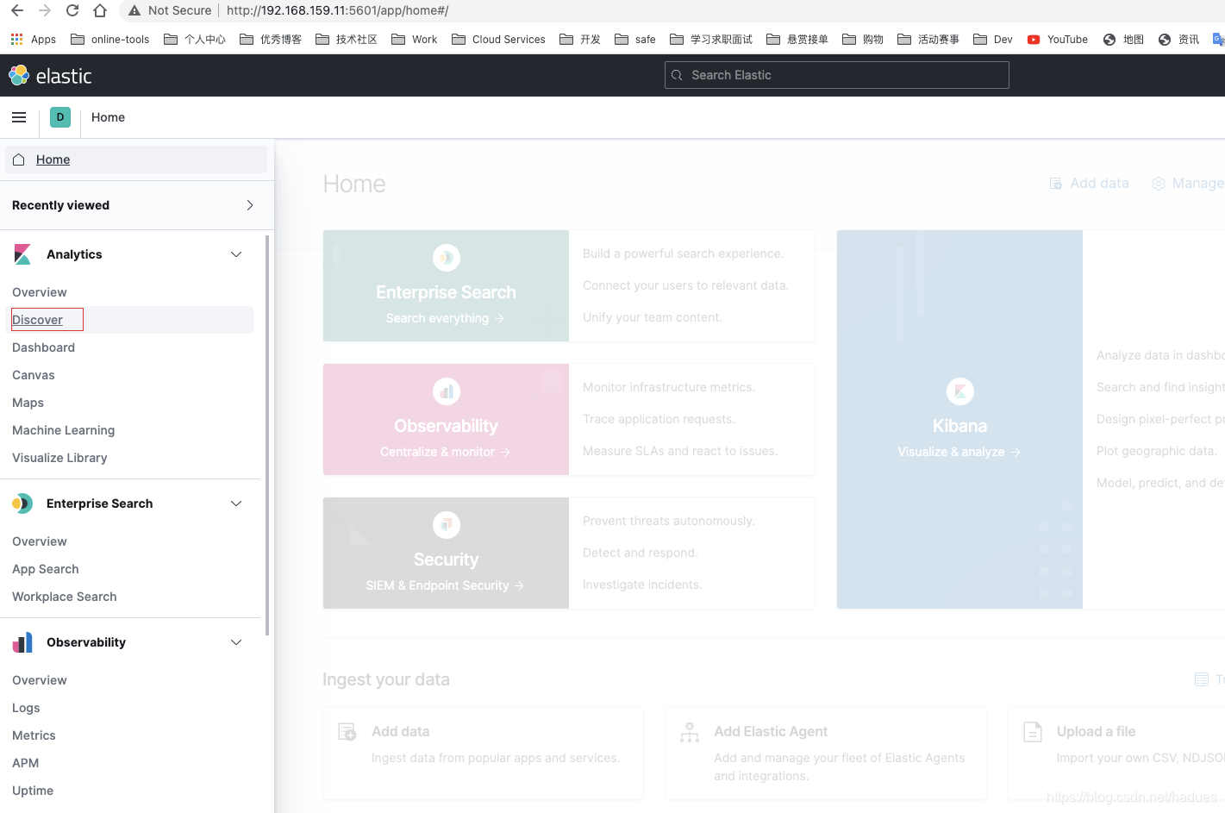Open App Search under Enterprise Search

coord(46,569)
